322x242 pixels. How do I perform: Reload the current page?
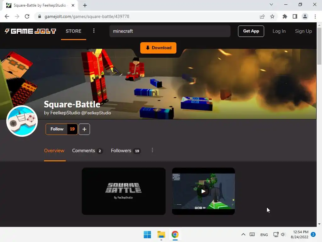27,16
